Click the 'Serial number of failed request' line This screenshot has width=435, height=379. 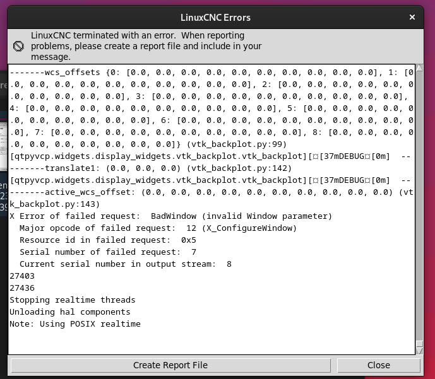pyautogui.click(x=108, y=252)
